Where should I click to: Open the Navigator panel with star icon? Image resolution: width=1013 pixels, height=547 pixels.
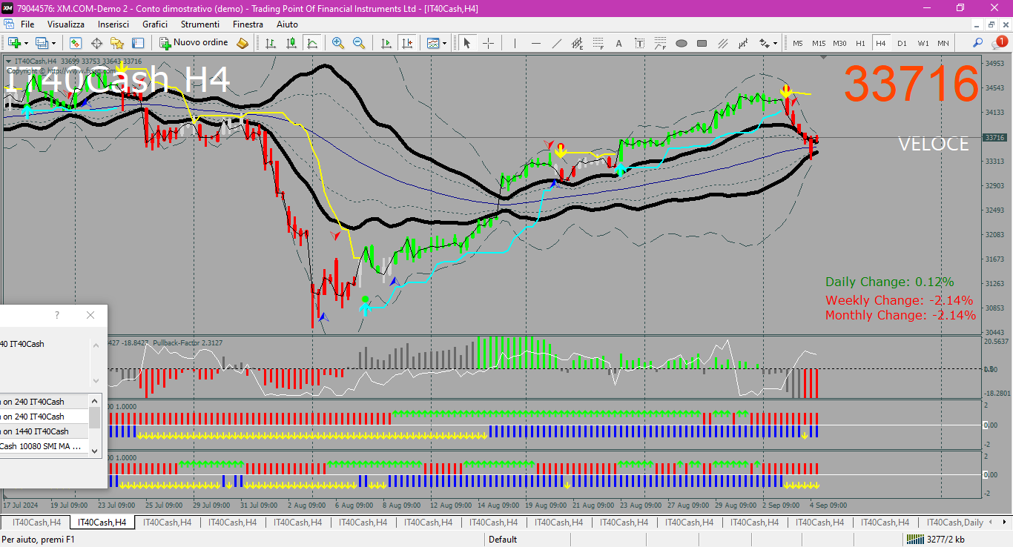pos(116,43)
